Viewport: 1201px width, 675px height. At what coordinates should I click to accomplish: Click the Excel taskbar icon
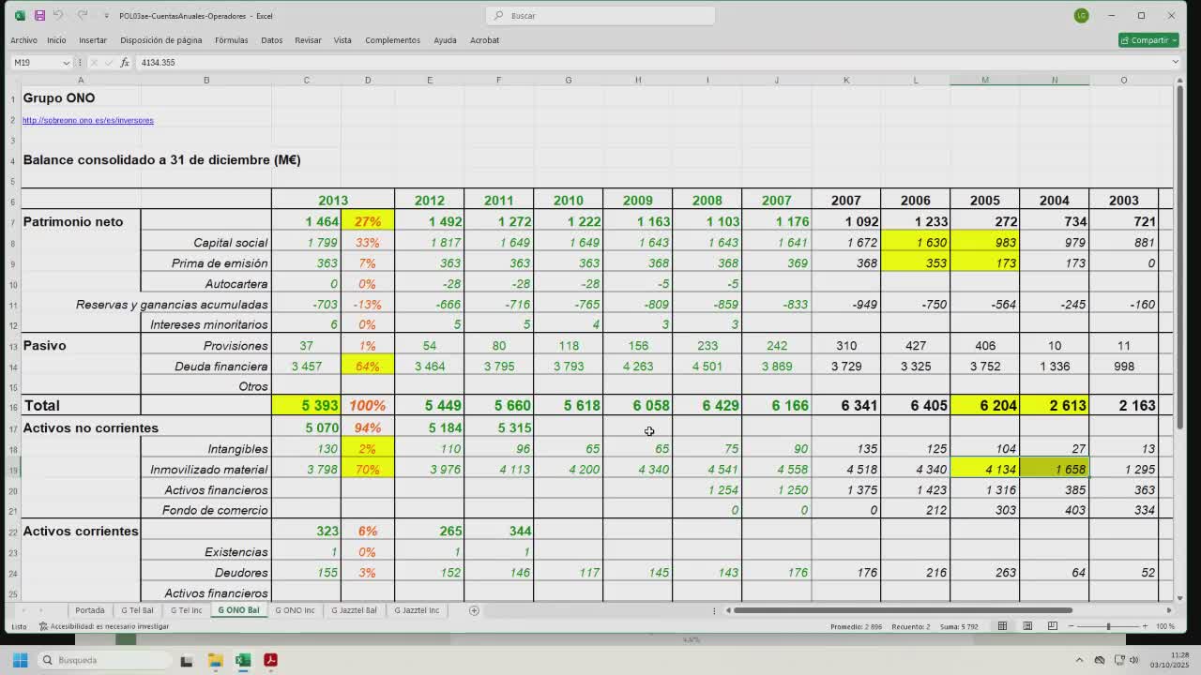(x=242, y=660)
